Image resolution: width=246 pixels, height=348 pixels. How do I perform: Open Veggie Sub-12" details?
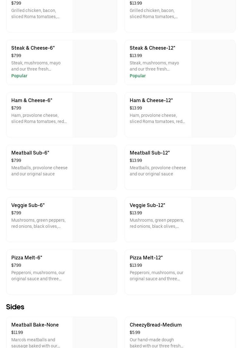147,205
